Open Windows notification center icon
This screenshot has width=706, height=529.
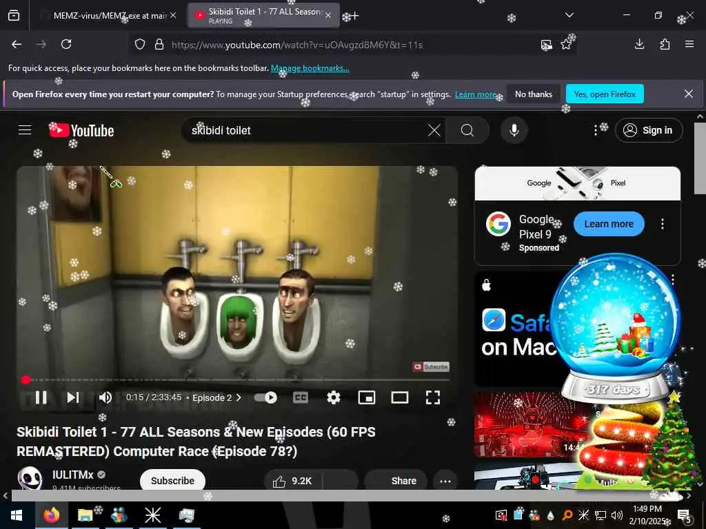pos(685,515)
